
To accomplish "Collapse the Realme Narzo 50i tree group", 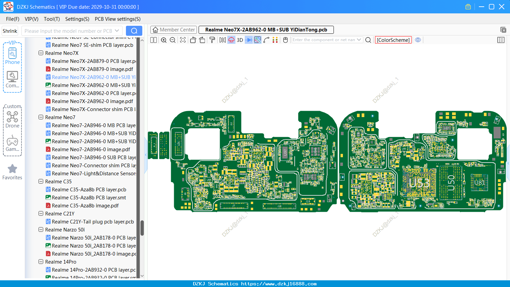I will tap(41, 230).
